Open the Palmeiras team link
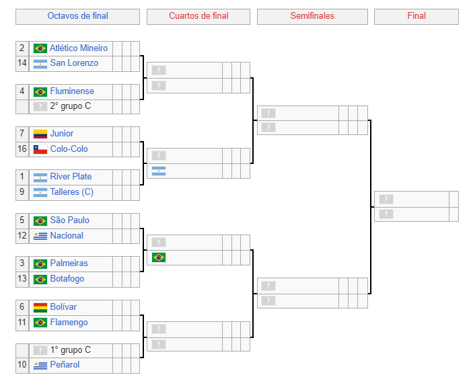This screenshot has width=471, height=375. pos(69,263)
